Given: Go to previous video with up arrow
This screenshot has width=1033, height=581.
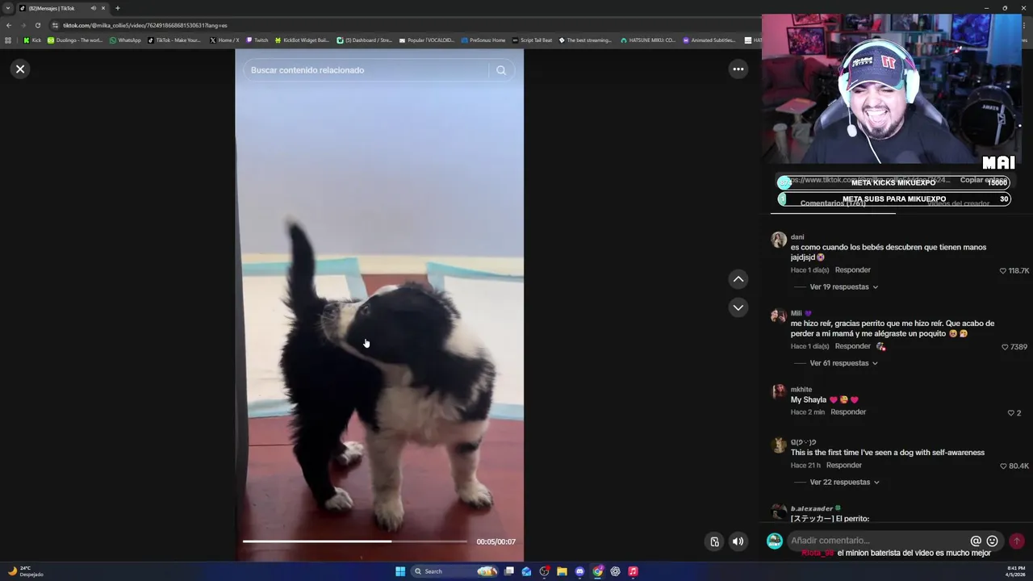Looking at the screenshot, I should pyautogui.click(x=738, y=279).
